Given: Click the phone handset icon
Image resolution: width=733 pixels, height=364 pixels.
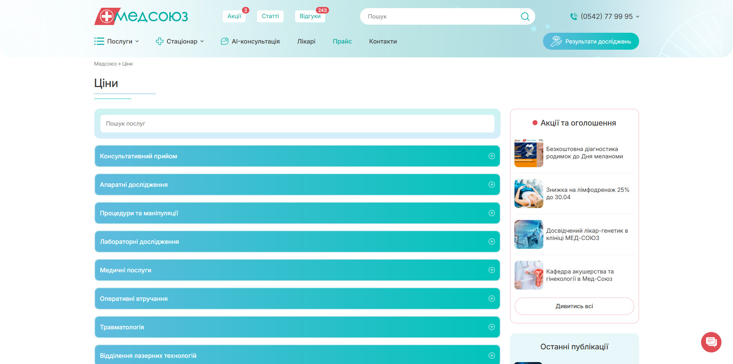Looking at the screenshot, I should [574, 17].
